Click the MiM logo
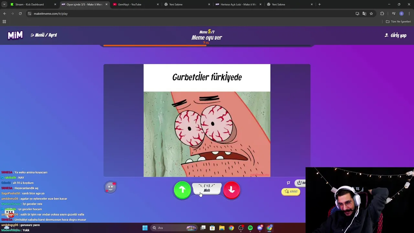The width and height of the screenshot is (414, 233). [15, 35]
